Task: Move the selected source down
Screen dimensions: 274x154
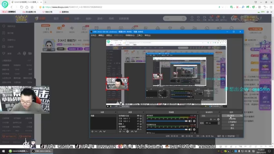Action: click(x=136, y=131)
